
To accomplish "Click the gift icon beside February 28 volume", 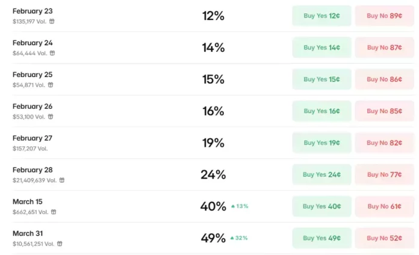I will 61,180.
